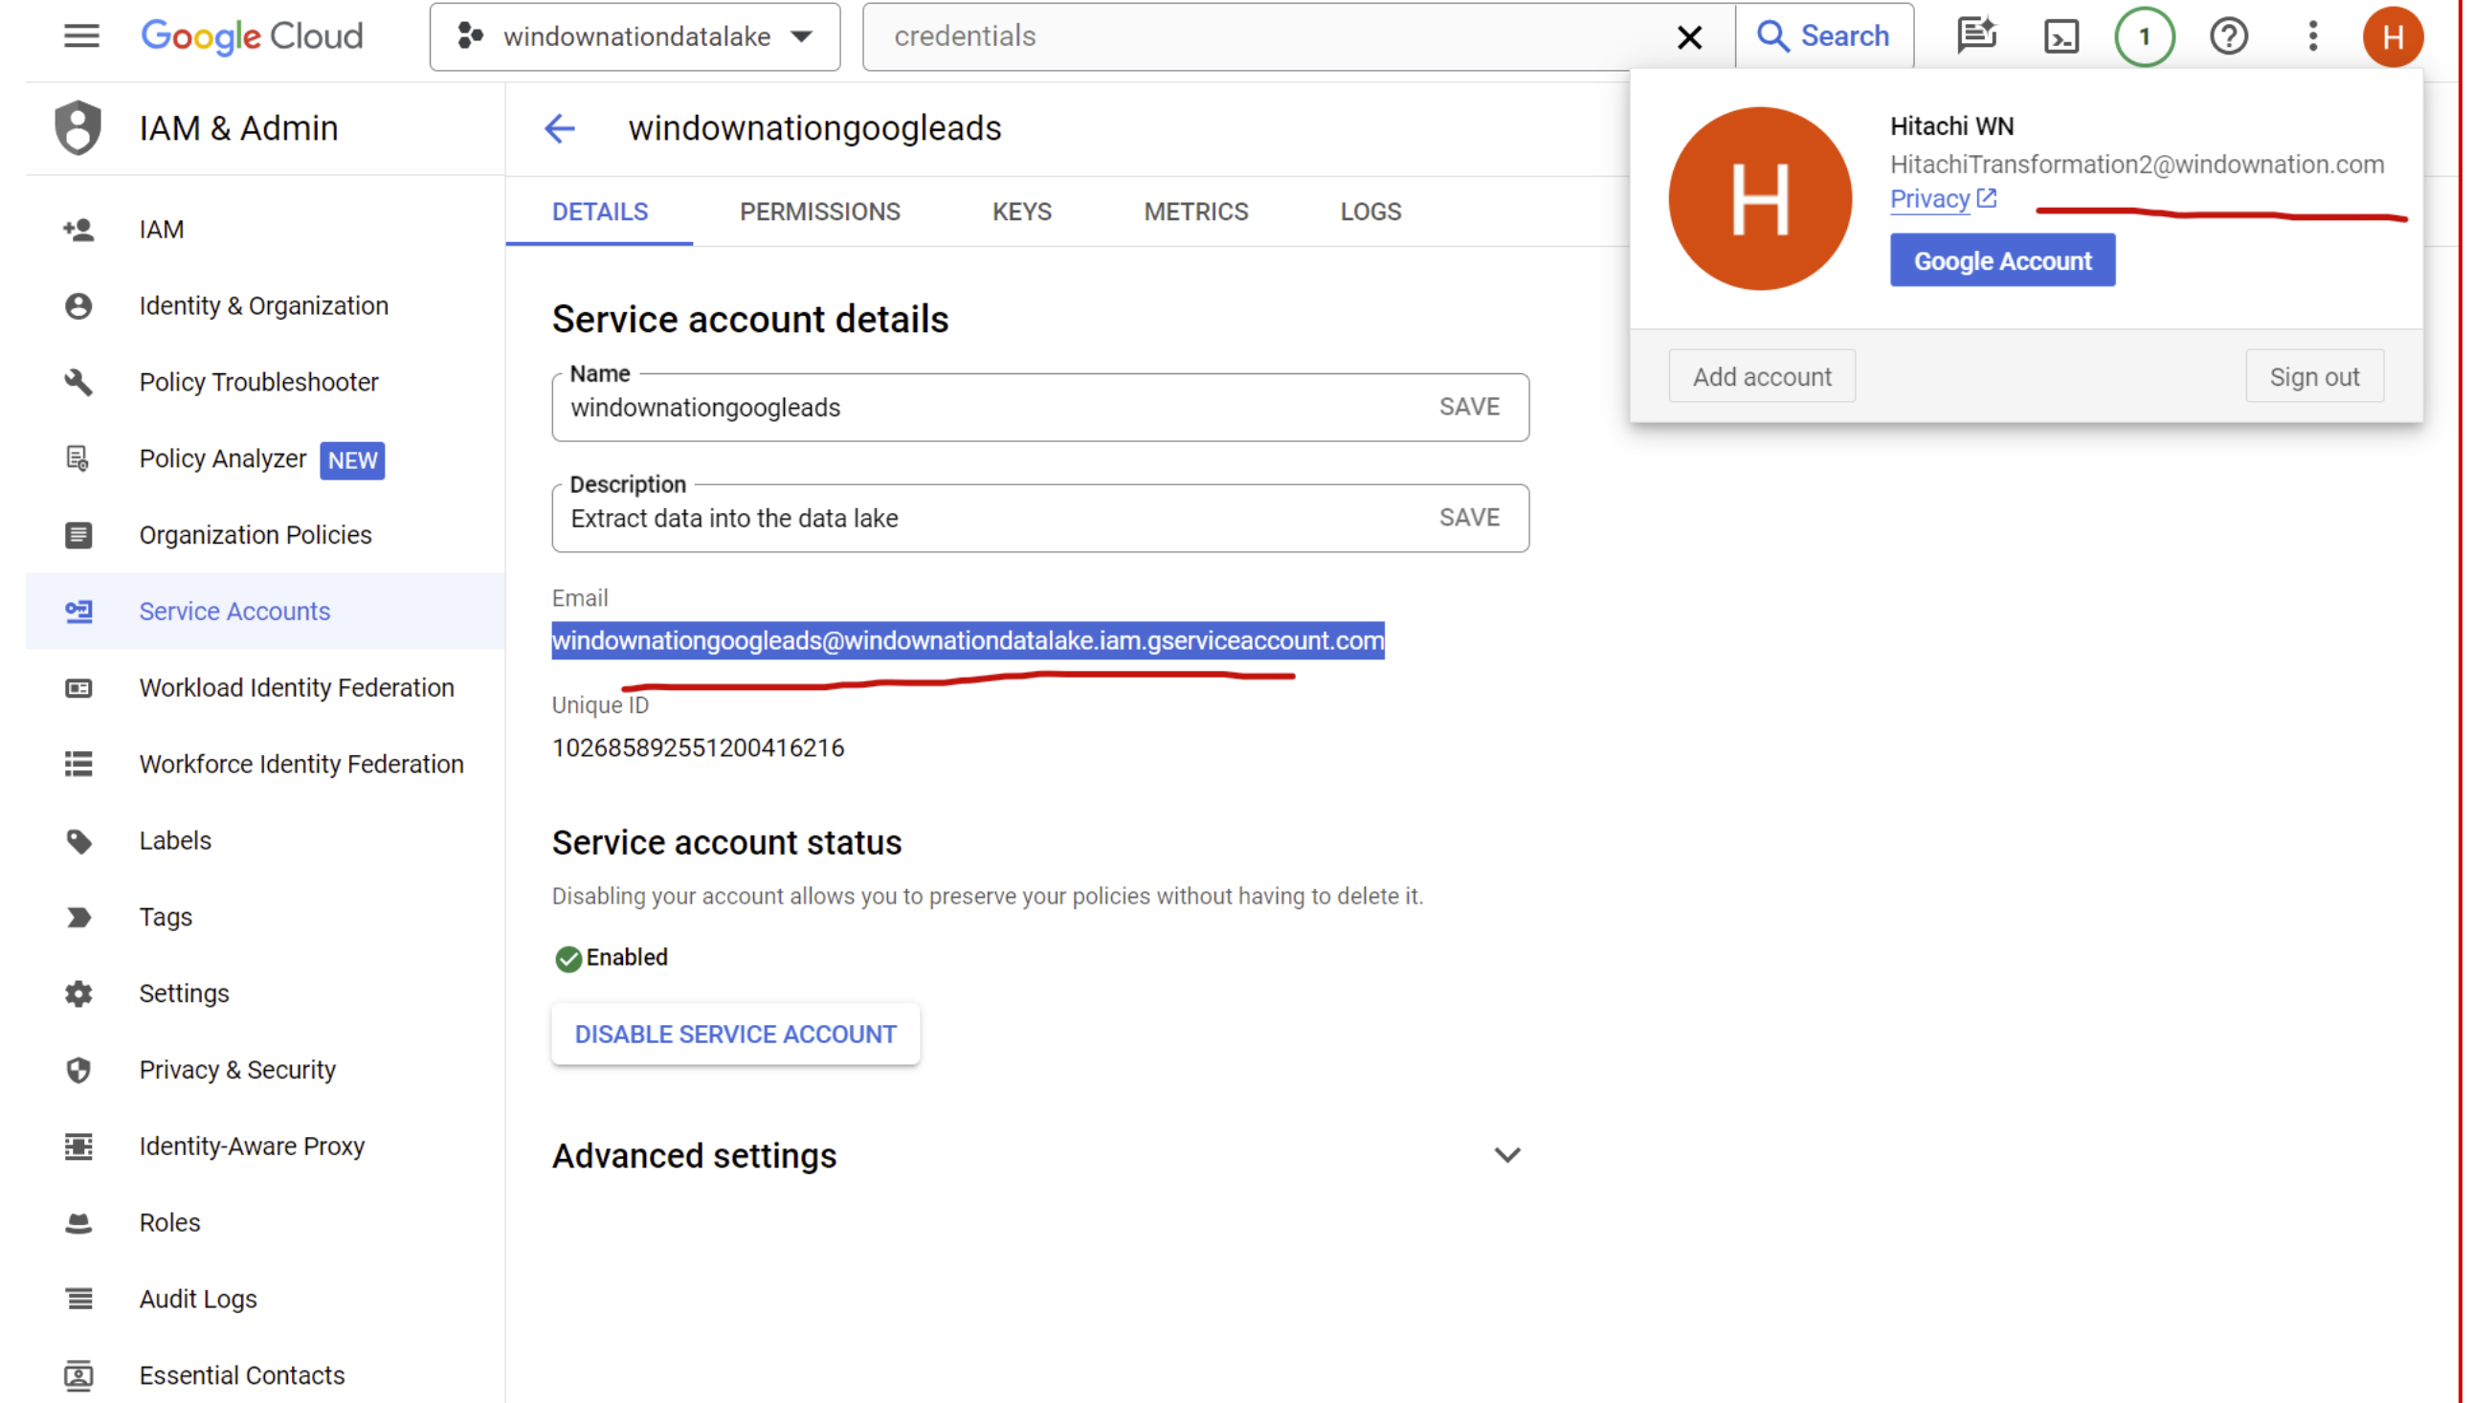This screenshot has width=2472, height=1403.
Task: Open the Privacy link in account popup
Action: pos(1944,198)
